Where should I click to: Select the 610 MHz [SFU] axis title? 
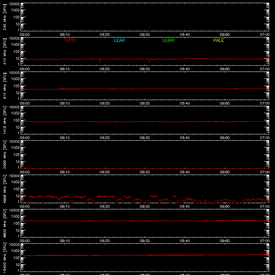pos(4,86)
